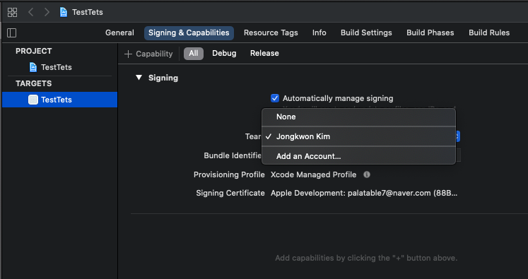Select the TestTets target
Viewport: 528px width, 279px height.
(x=59, y=100)
